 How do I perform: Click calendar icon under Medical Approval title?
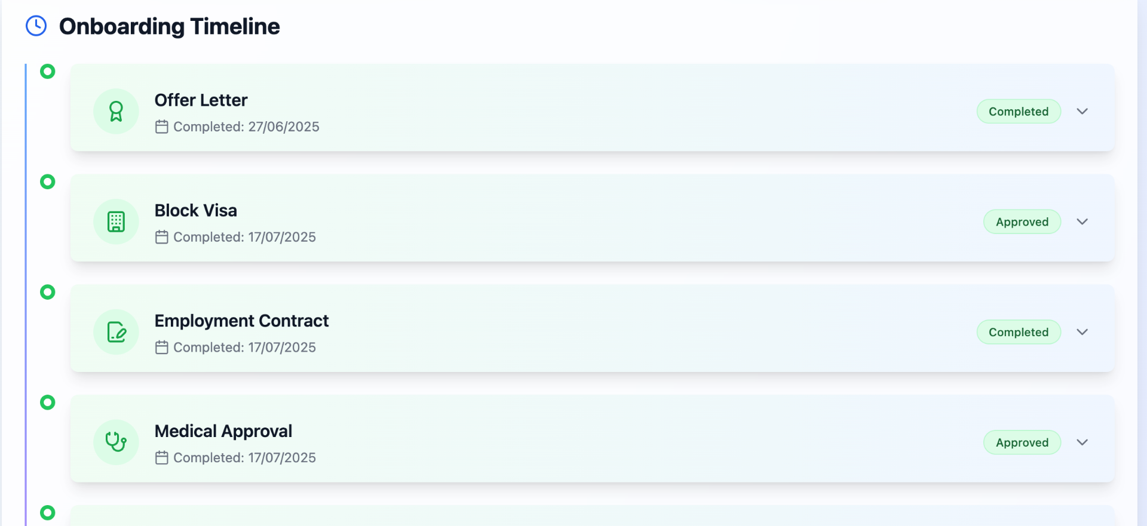pyautogui.click(x=161, y=458)
